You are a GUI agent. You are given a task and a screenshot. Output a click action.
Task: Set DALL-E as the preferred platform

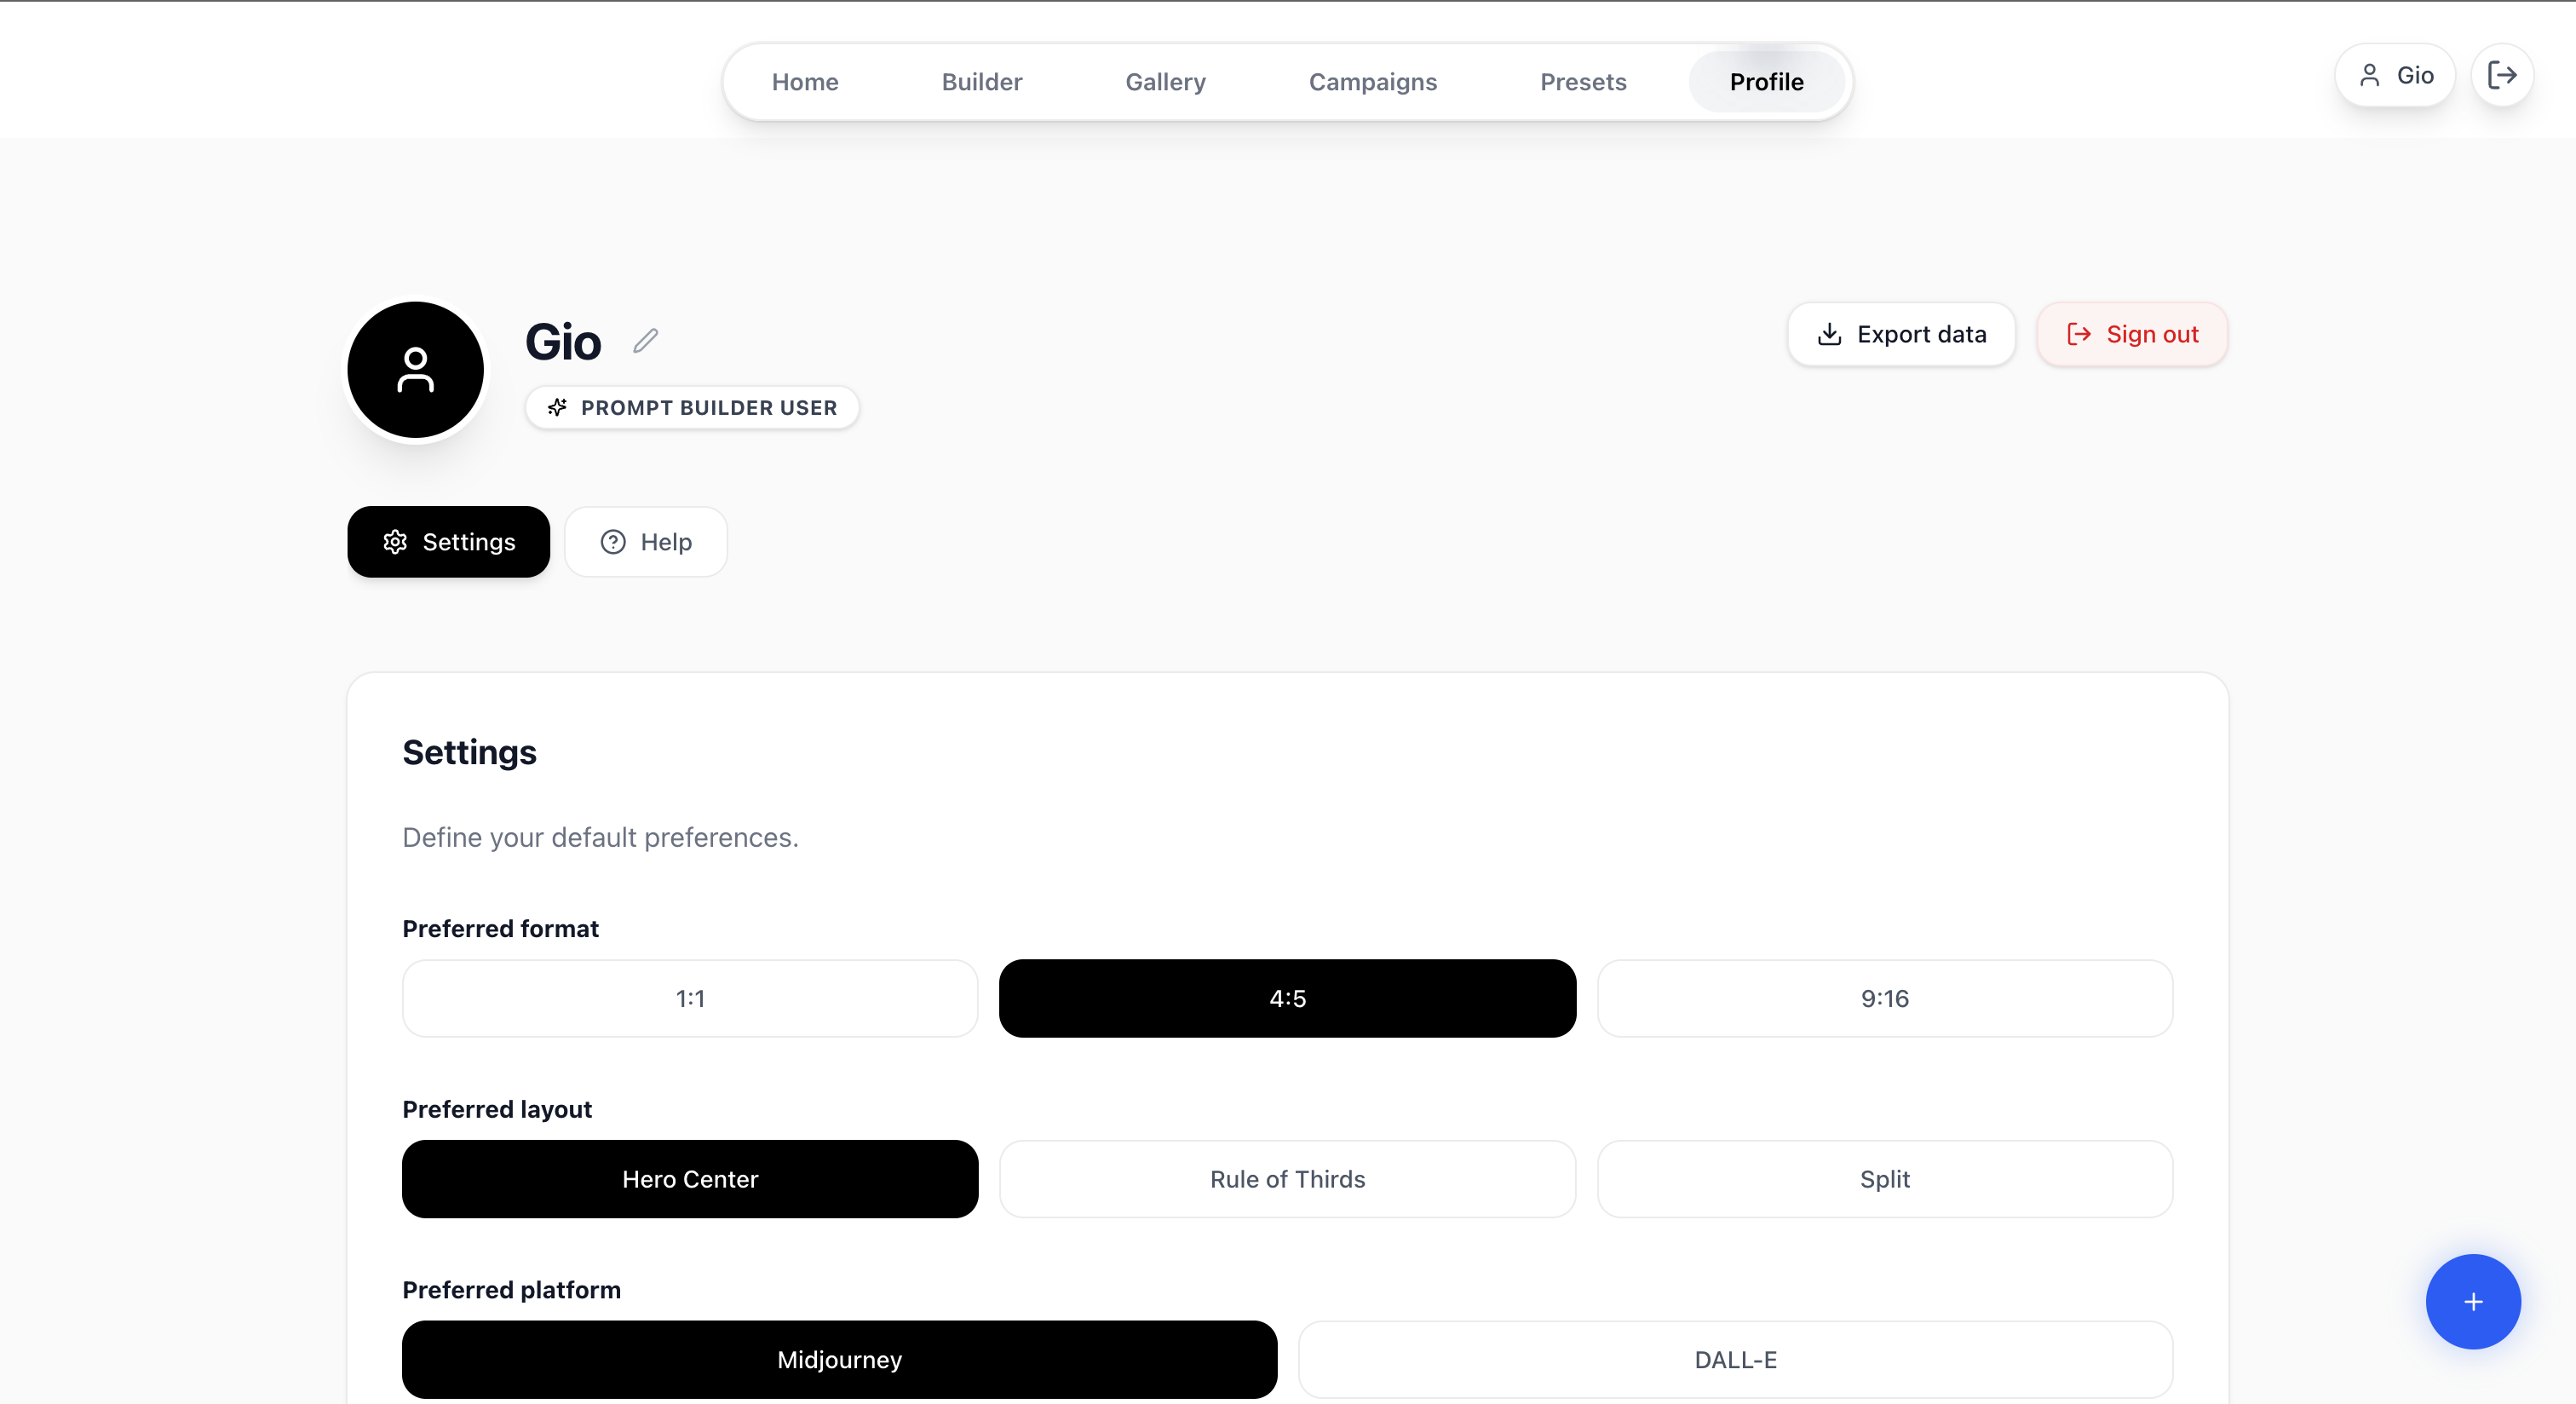pyautogui.click(x=1735, y=1359)
